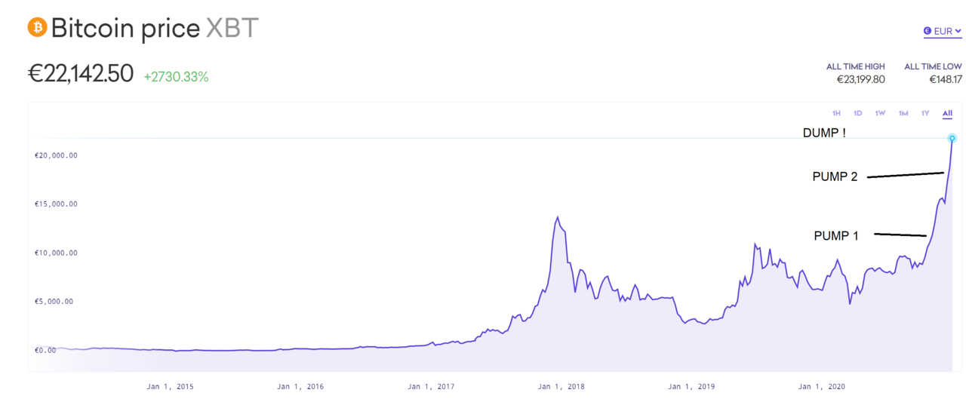Click the Jan 1, 2018 date label

tap(561, 387)
